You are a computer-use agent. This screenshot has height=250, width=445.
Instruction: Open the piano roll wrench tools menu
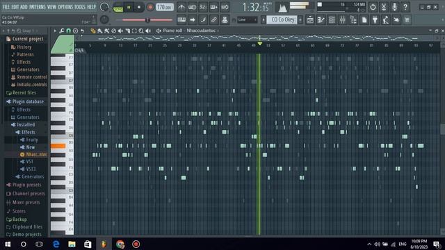click(x=62, y=31)
